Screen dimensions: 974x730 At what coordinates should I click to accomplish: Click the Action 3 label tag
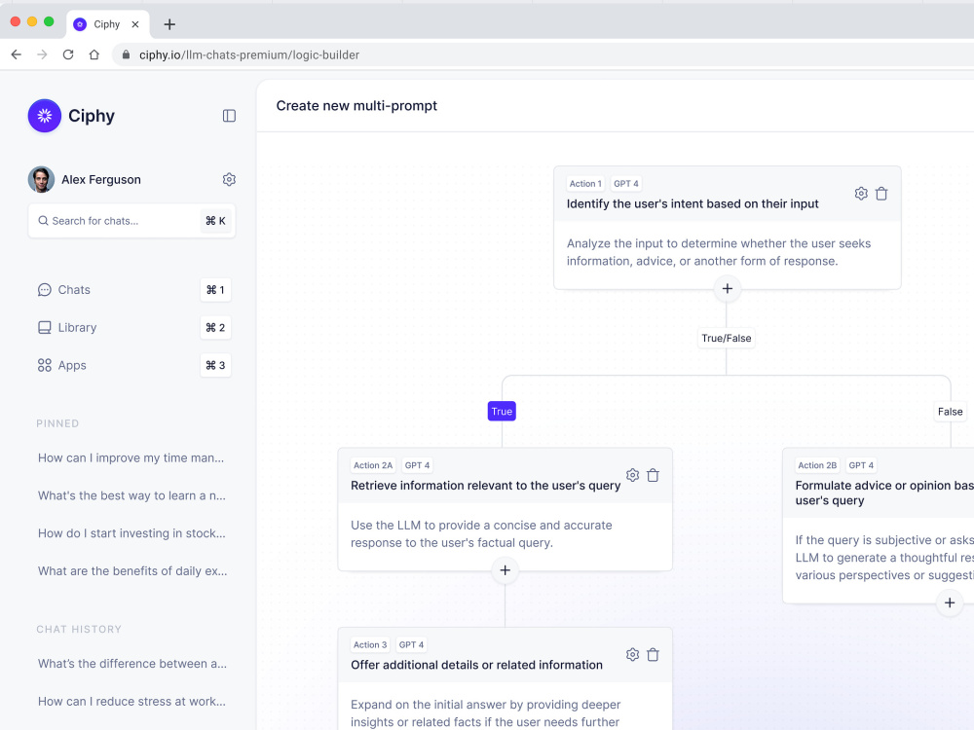point(370,645)
